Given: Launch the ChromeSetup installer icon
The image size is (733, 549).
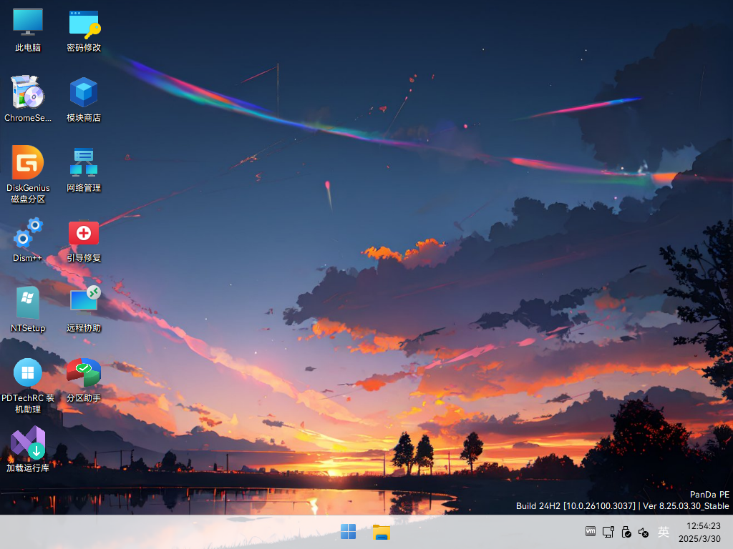Looking at the screenshot, I should (28, 92).
